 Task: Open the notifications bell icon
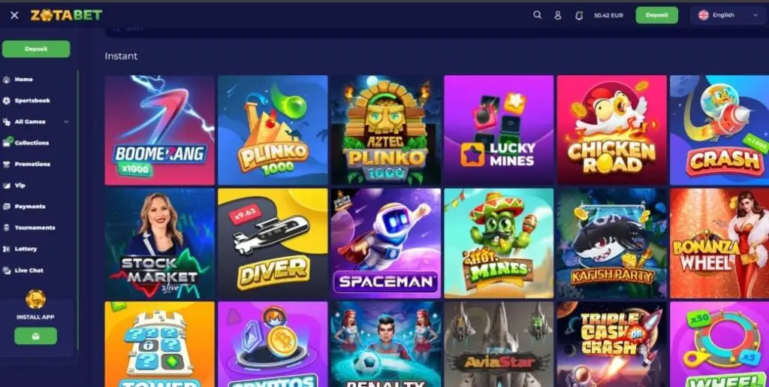click(579, 15)
